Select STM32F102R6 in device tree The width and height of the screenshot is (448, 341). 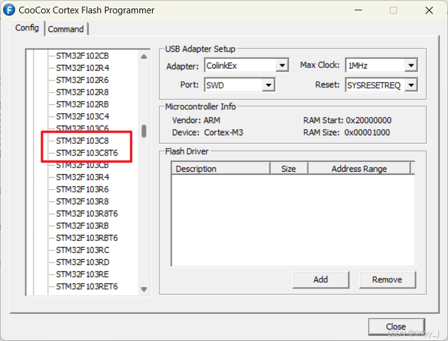82,80
